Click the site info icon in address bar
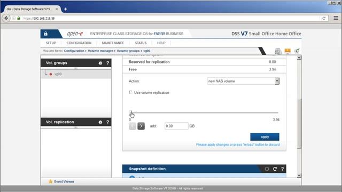This screenshot has height=192, width=342. (14, 18)
